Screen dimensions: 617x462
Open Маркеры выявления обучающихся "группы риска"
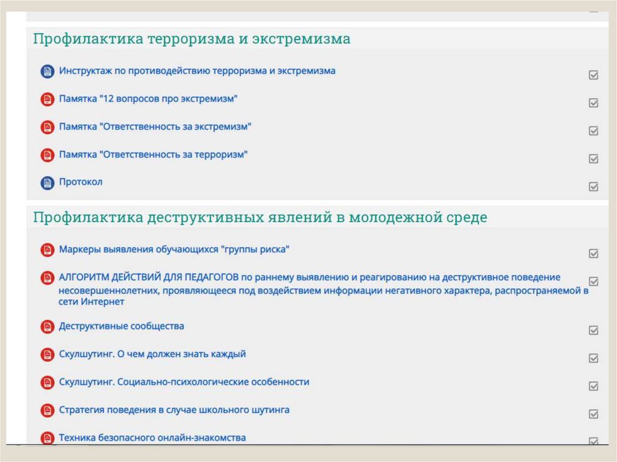click(x=174, y=249)
